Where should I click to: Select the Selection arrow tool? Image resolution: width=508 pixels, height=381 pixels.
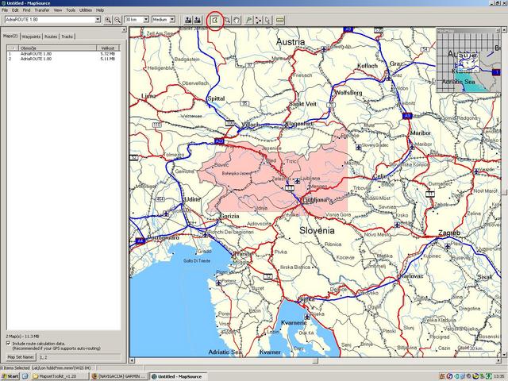(x=267, y=21)
